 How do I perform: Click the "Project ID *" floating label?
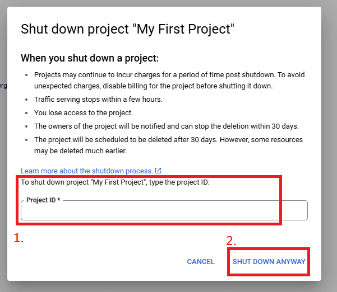point(43,200)
